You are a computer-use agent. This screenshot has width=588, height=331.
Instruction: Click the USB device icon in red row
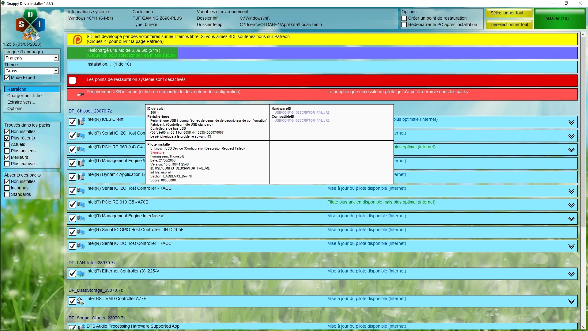pos(81,94)
